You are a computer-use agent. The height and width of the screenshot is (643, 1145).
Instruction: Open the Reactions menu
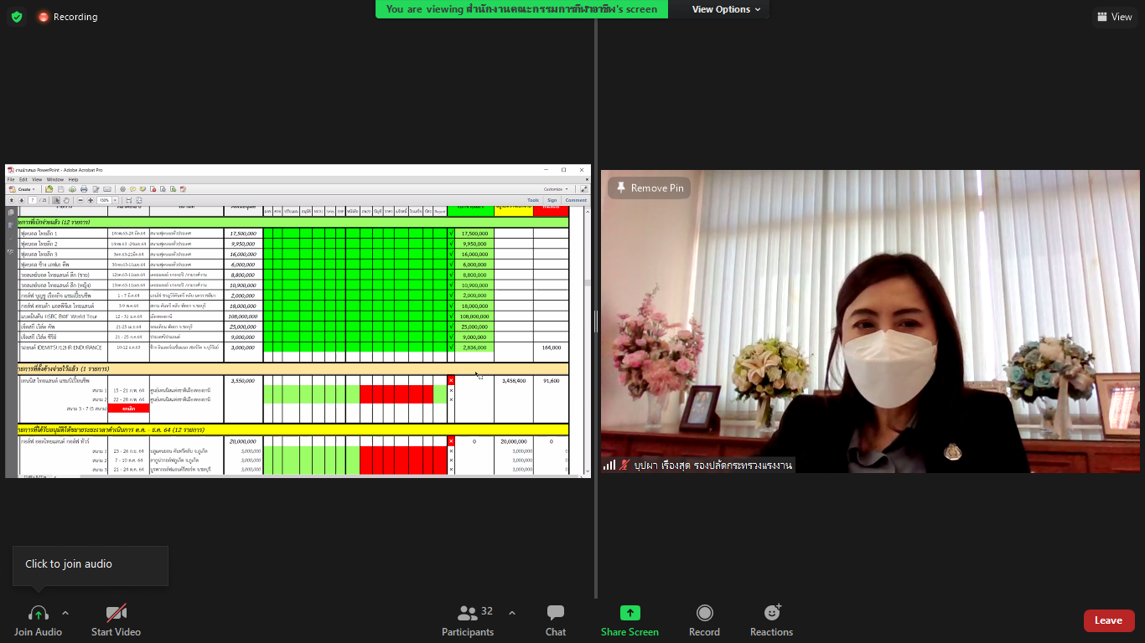point(771,614)
